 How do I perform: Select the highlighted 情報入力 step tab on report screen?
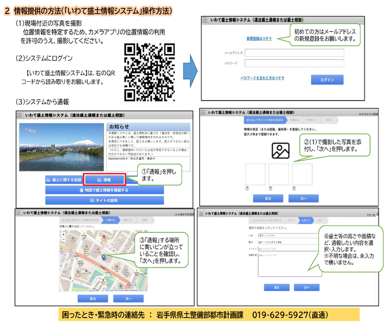click(306, 220)
